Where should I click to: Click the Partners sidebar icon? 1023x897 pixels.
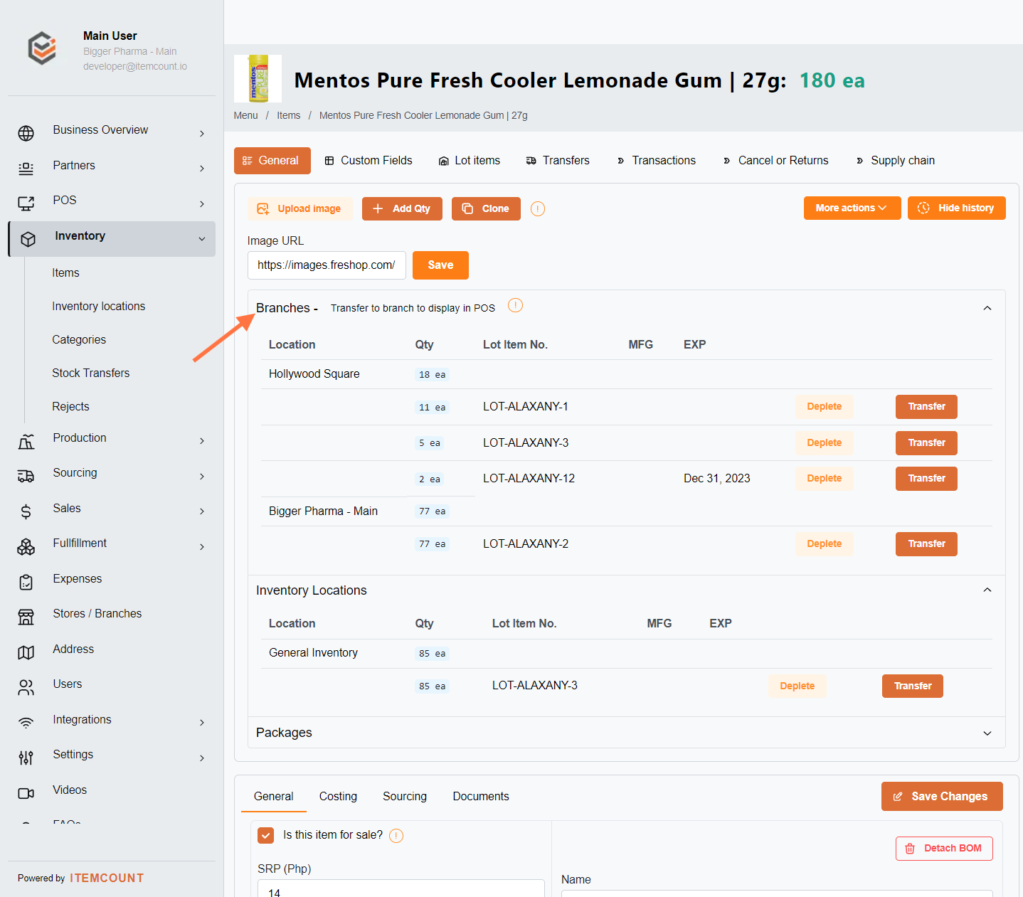(x=26, y=169)
